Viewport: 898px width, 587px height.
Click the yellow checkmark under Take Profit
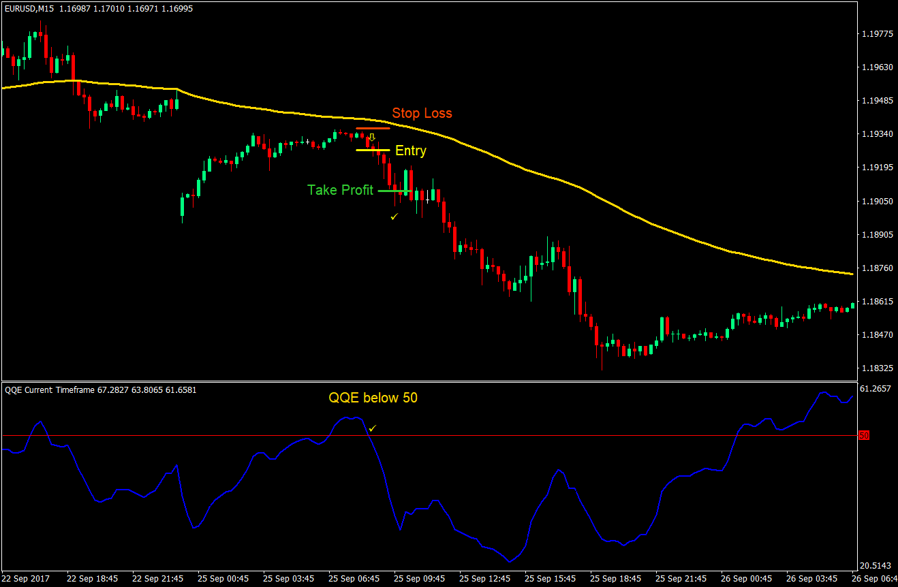click(x=394, y=217)
